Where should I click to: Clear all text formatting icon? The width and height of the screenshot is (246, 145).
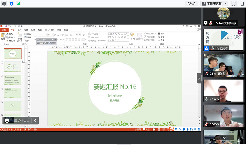click(63, 35)
